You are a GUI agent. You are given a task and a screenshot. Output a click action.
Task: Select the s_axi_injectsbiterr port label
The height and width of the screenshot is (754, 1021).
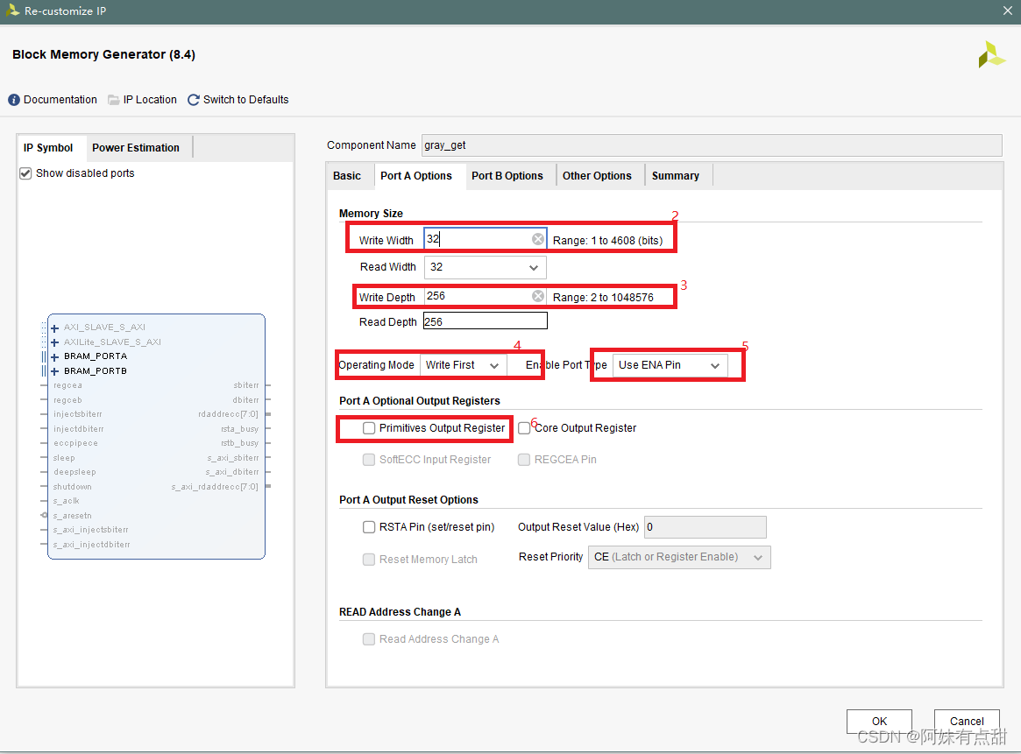[x=90, y=530]
